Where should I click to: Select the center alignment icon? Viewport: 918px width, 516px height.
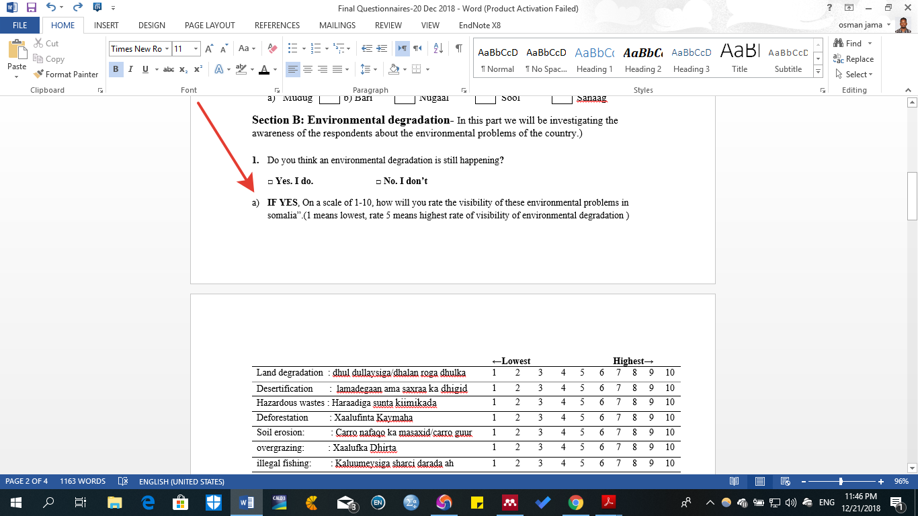point(308,69)
